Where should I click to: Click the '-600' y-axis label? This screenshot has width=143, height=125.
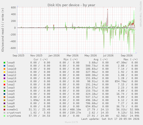tap(13, 48)
